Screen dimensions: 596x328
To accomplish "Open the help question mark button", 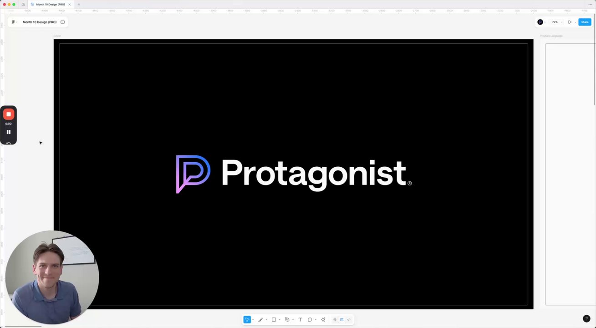I will point(586,319).
